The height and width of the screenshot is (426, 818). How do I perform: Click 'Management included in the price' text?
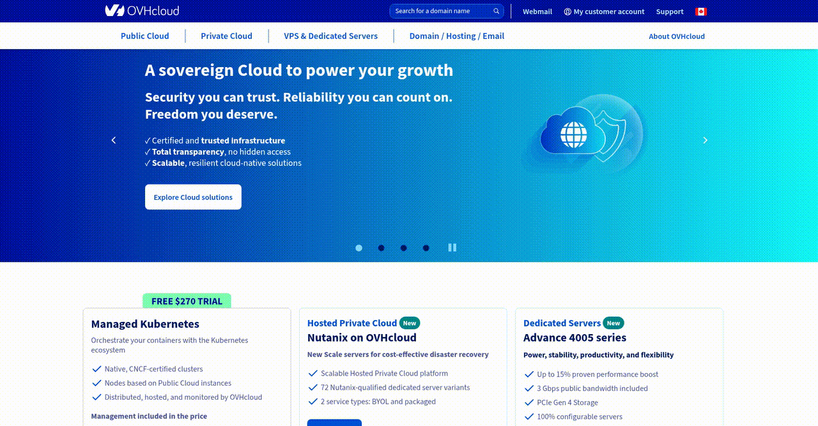(149, 416)
